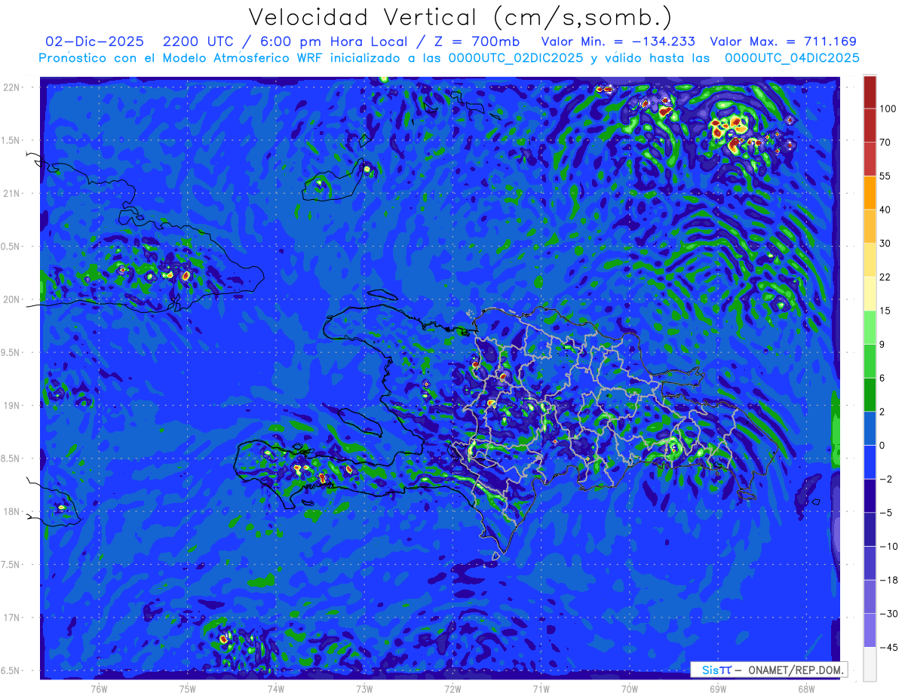Click the '74W' longitude label
This screenshot has width=905, height=699.
click(275, 688)
